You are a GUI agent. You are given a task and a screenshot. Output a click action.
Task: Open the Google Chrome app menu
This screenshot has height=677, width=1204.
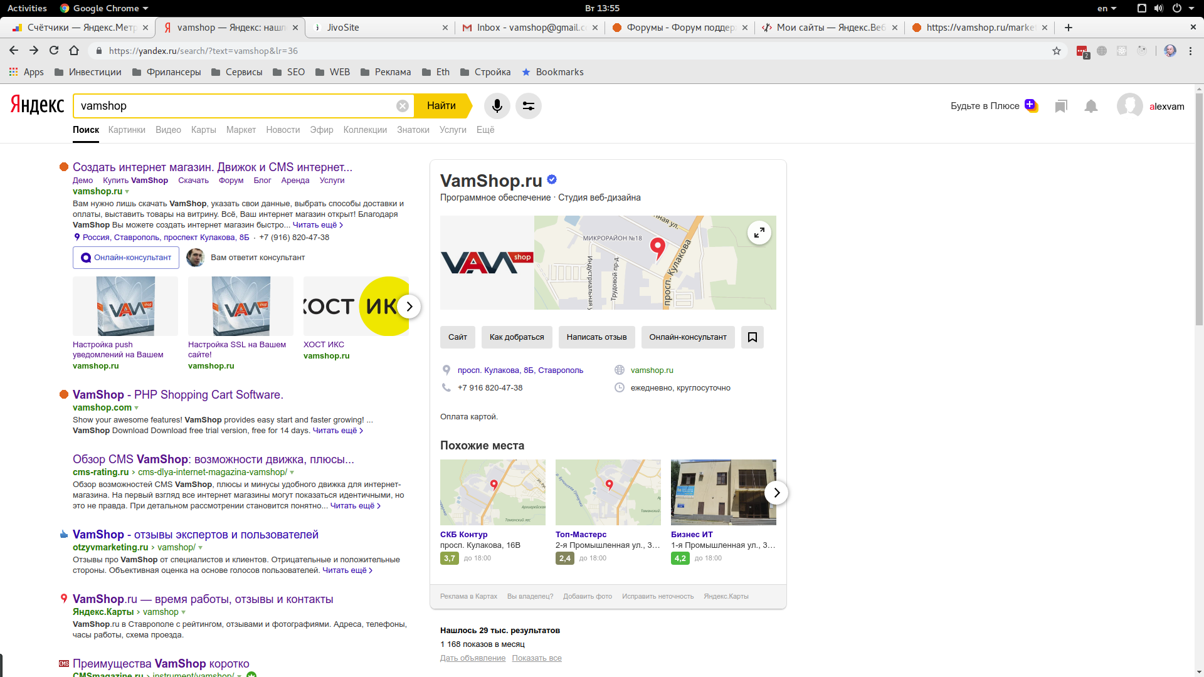(104, 8)
